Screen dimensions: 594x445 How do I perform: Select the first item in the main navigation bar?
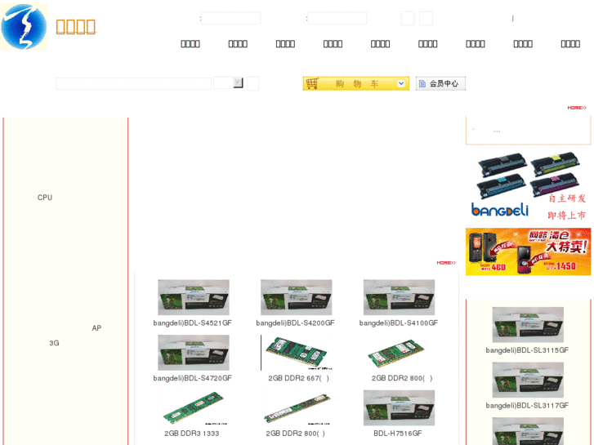point(190,44)
